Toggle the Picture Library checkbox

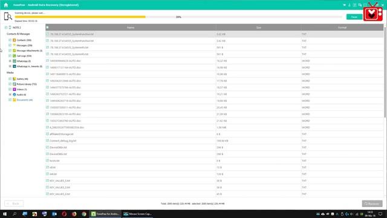click(10, 84)
